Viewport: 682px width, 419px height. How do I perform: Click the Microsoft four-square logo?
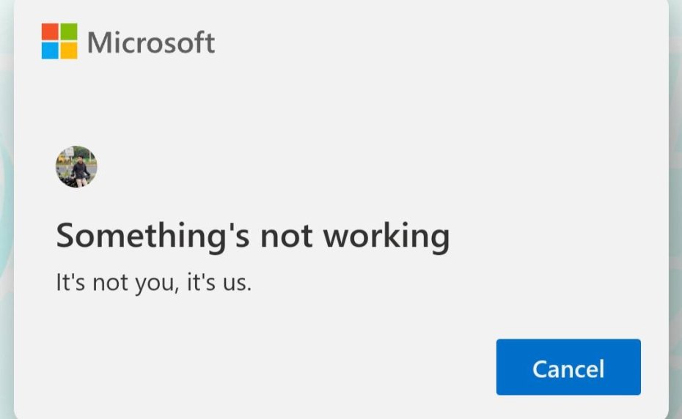59,41
